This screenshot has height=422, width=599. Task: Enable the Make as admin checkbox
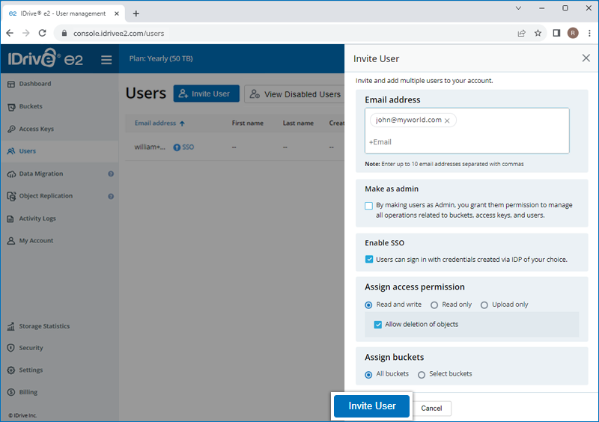(369, 206)
